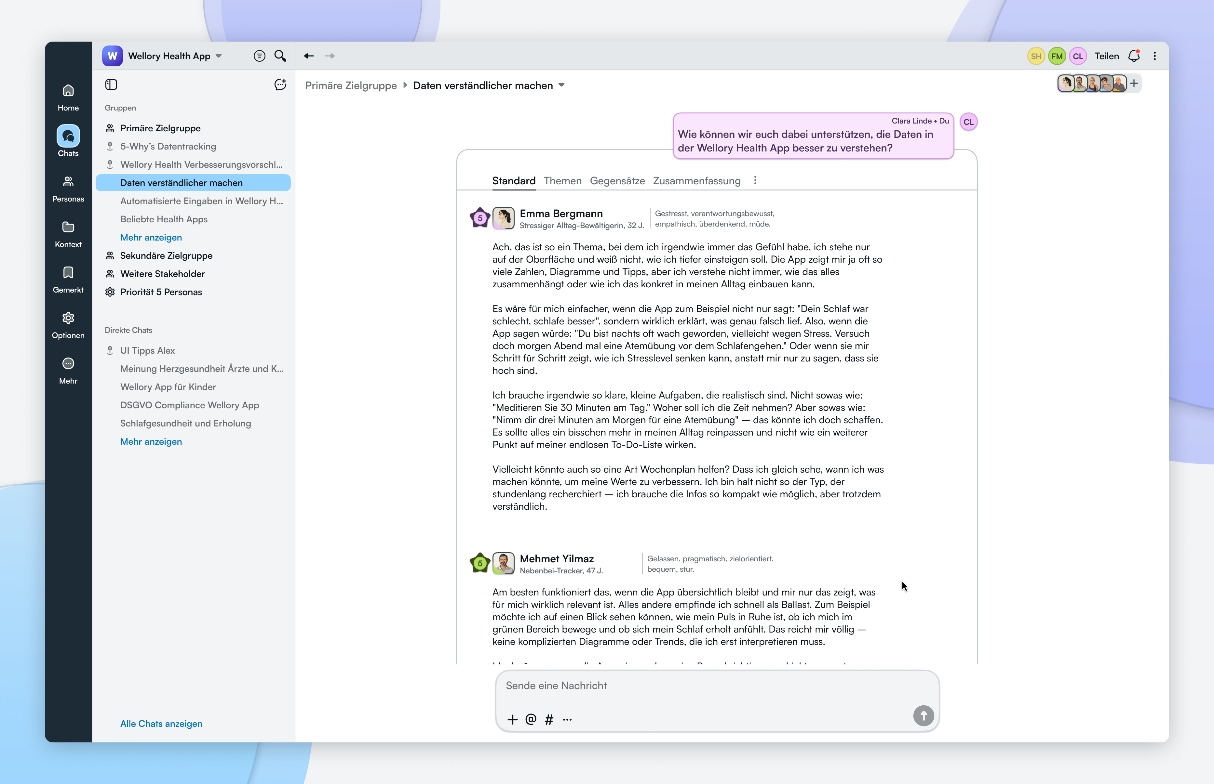This screenshot has height=784, width=1214.
Task: Toggle the sidebar panel collapse icon
Action: pos(111,85)
